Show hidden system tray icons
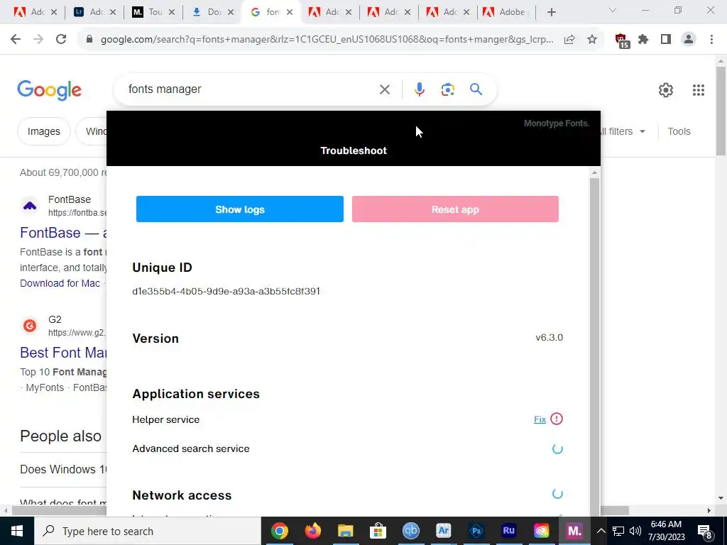Image resolution: width=727 pixels, height=545 pixels. pos(601,531)
